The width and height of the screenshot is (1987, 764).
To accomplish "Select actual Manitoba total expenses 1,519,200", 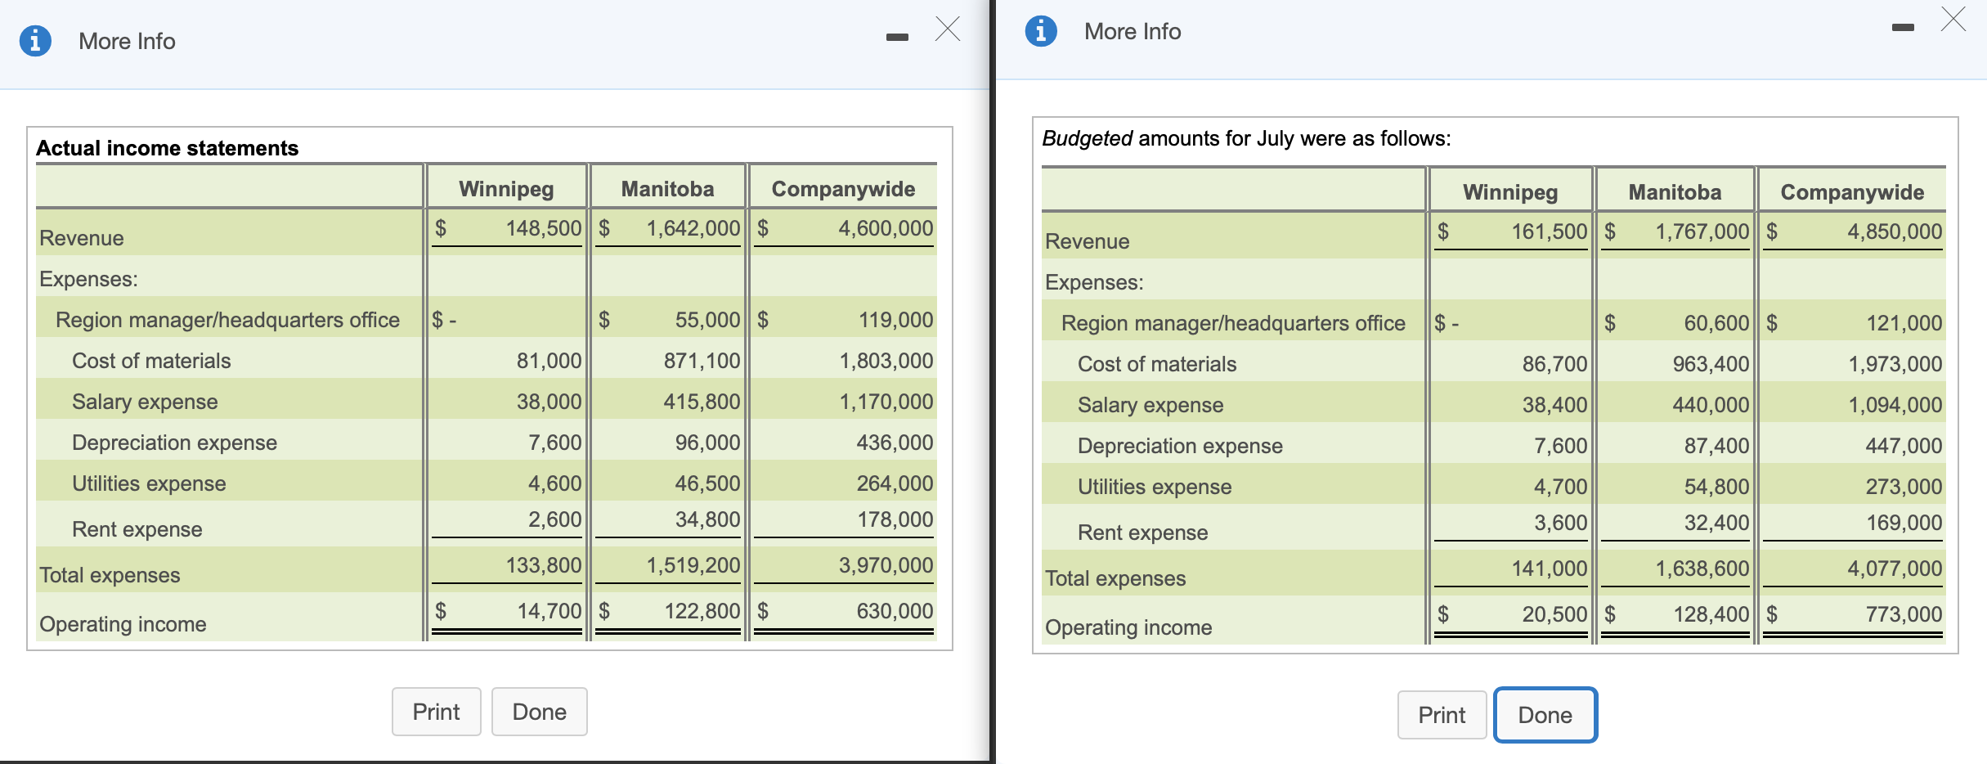I will click(x=693, y=565).
